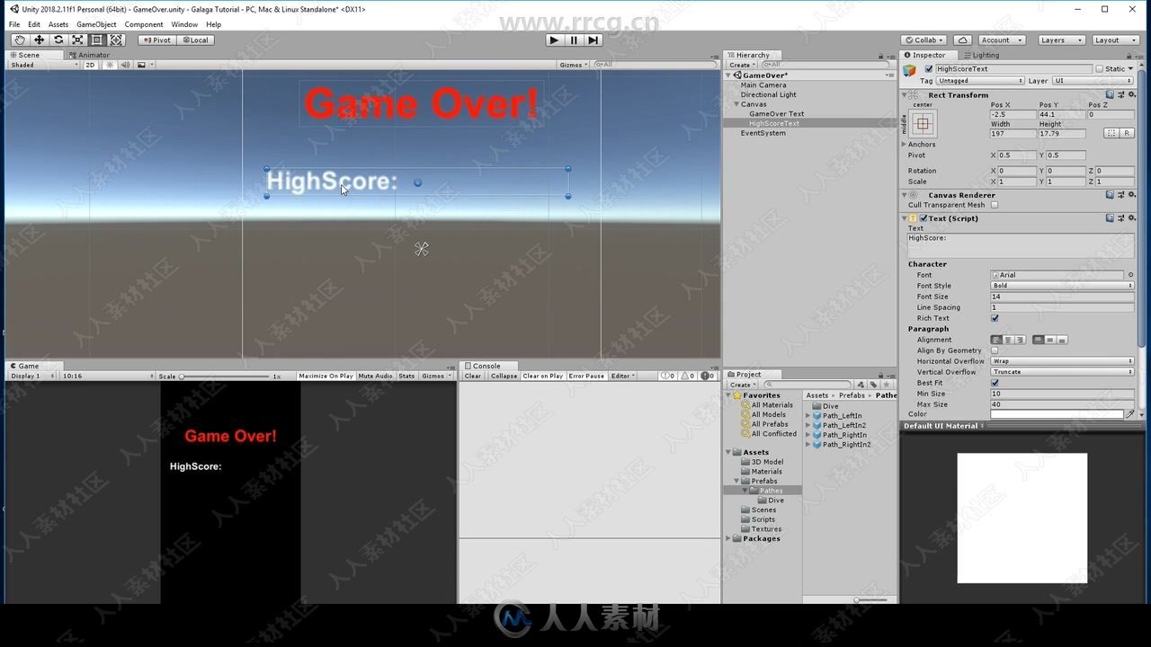Open Rect Transform help reference
The width and height of the screenshot is (1151, 647).
[1111, 94]
